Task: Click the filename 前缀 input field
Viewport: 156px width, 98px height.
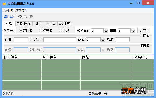Action: pos(21,40)
